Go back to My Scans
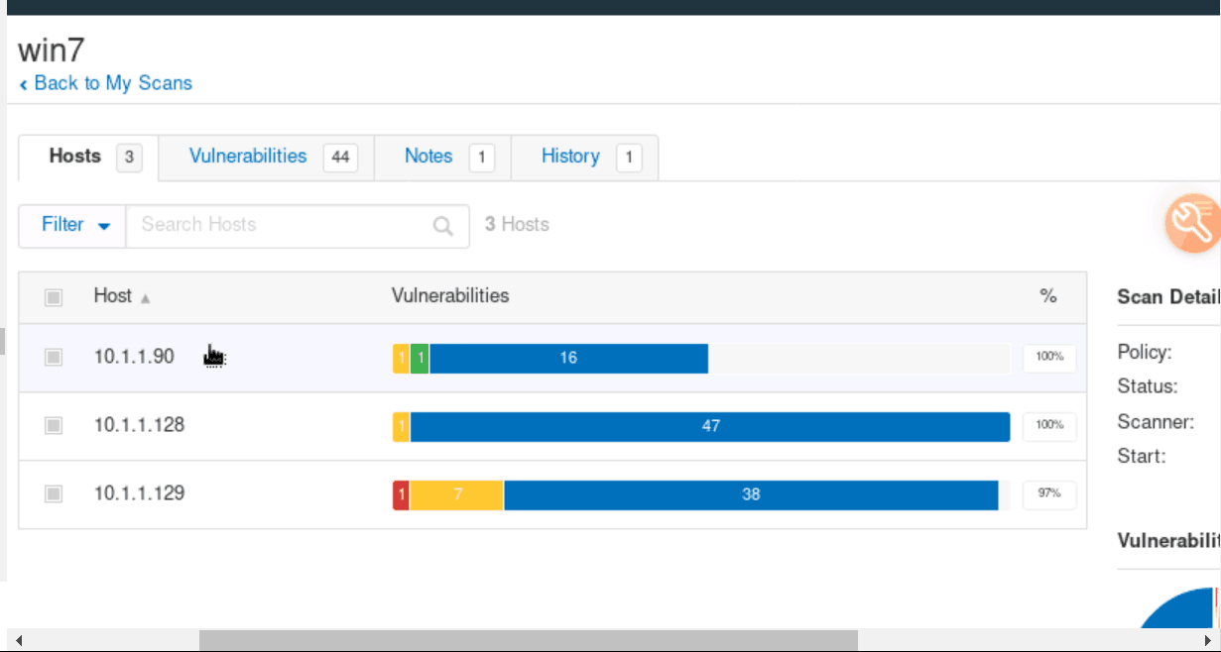Image resolution: width=1221 pixels, height=652 pixels. click(x=112, y=83)
